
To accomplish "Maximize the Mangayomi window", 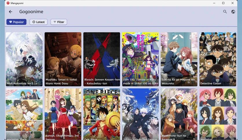I will 223,3.
